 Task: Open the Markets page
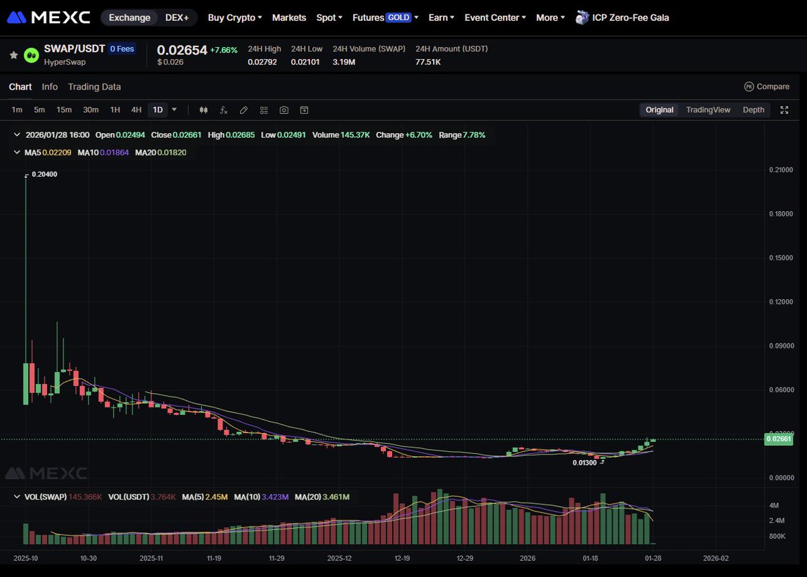(289, 17)
